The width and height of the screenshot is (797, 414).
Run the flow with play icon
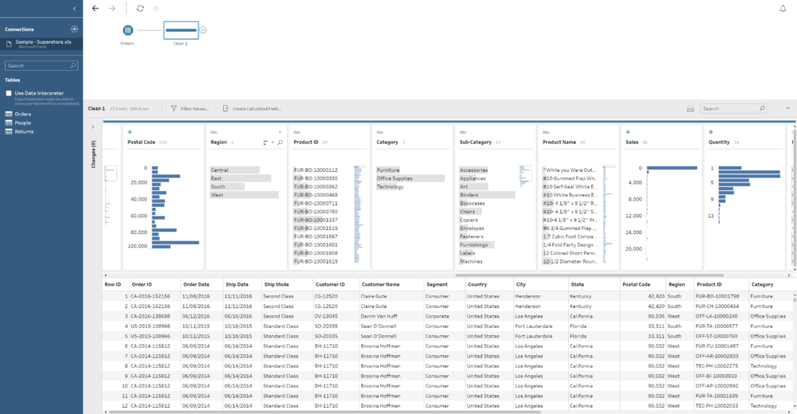tap(156, 8)
